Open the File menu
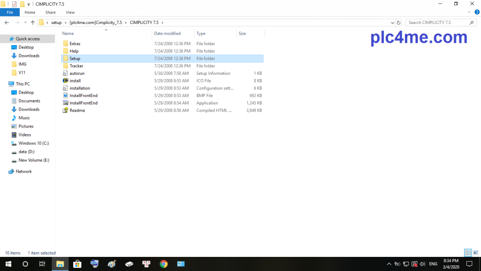 coord(10,12)
